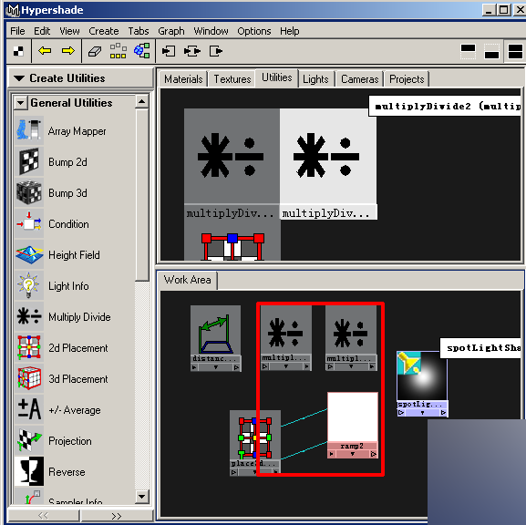Screen dimensions: 526x525
Task: Click the Input and Output Connections icon
Action: (192, 51)
